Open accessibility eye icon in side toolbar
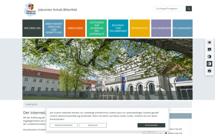The image size is (215, 134). coord(209,43)
